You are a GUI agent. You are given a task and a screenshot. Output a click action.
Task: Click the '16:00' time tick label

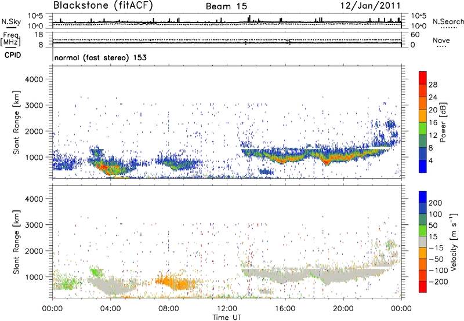[285, 309]
